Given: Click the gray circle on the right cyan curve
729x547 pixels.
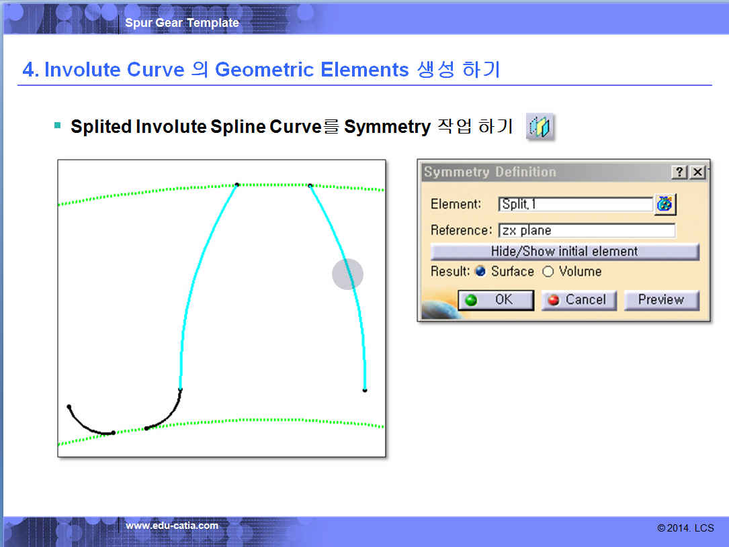Looking at the screenshot, I should [347, 274].
